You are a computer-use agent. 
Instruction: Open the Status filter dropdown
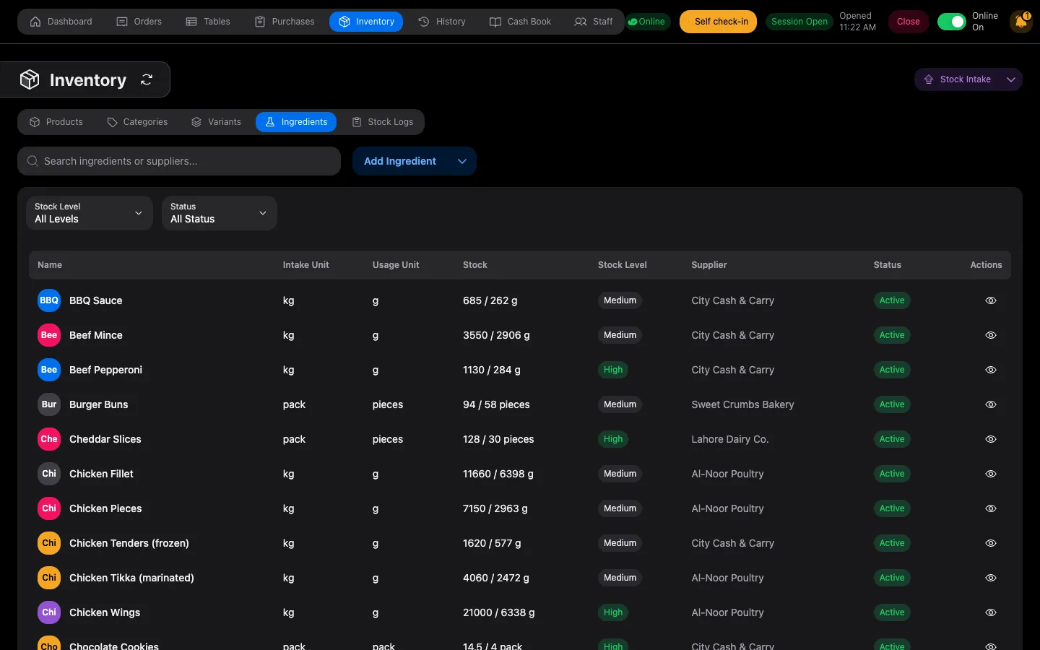point(220,213)
